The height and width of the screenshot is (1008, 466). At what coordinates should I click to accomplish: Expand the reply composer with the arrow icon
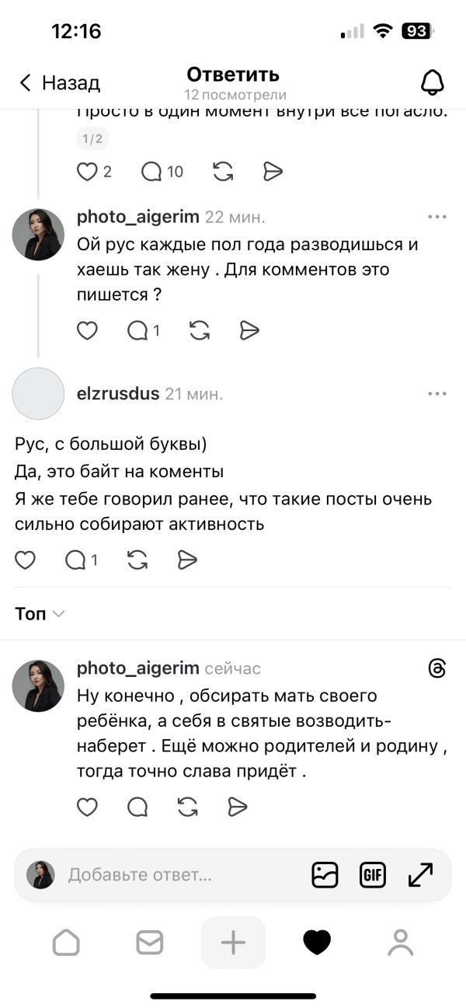pyautogui.click(x=419, y=874)
